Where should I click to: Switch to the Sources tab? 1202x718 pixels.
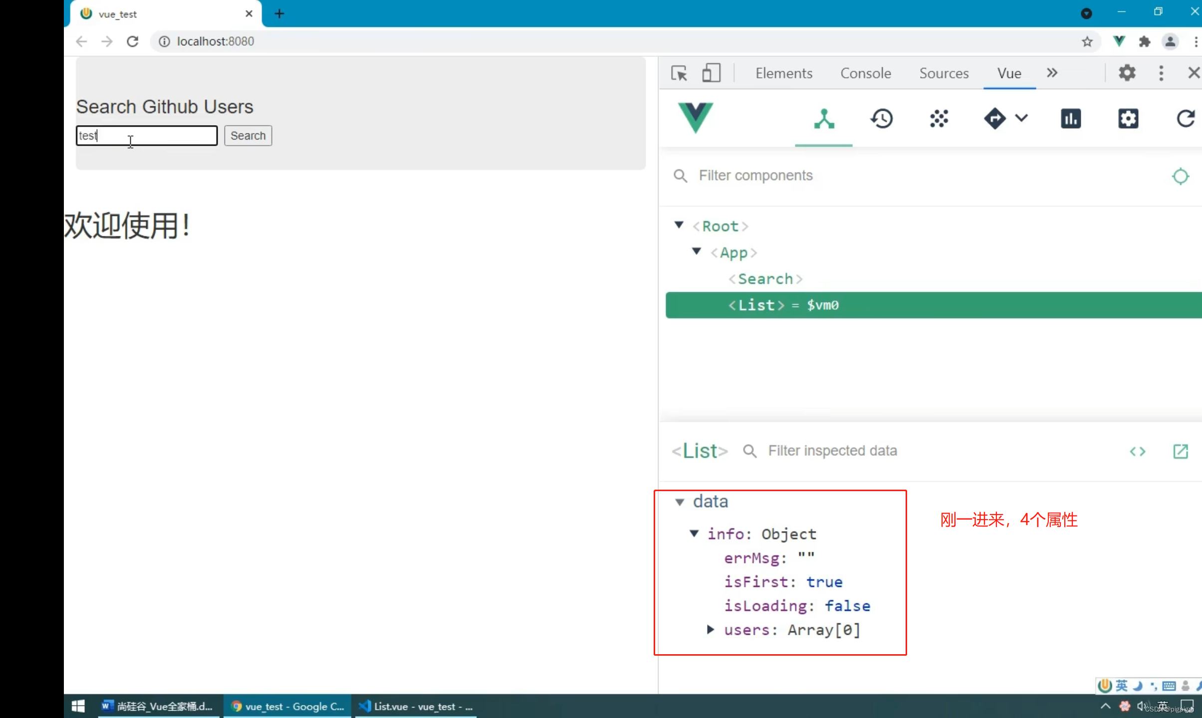pos(944,73)
